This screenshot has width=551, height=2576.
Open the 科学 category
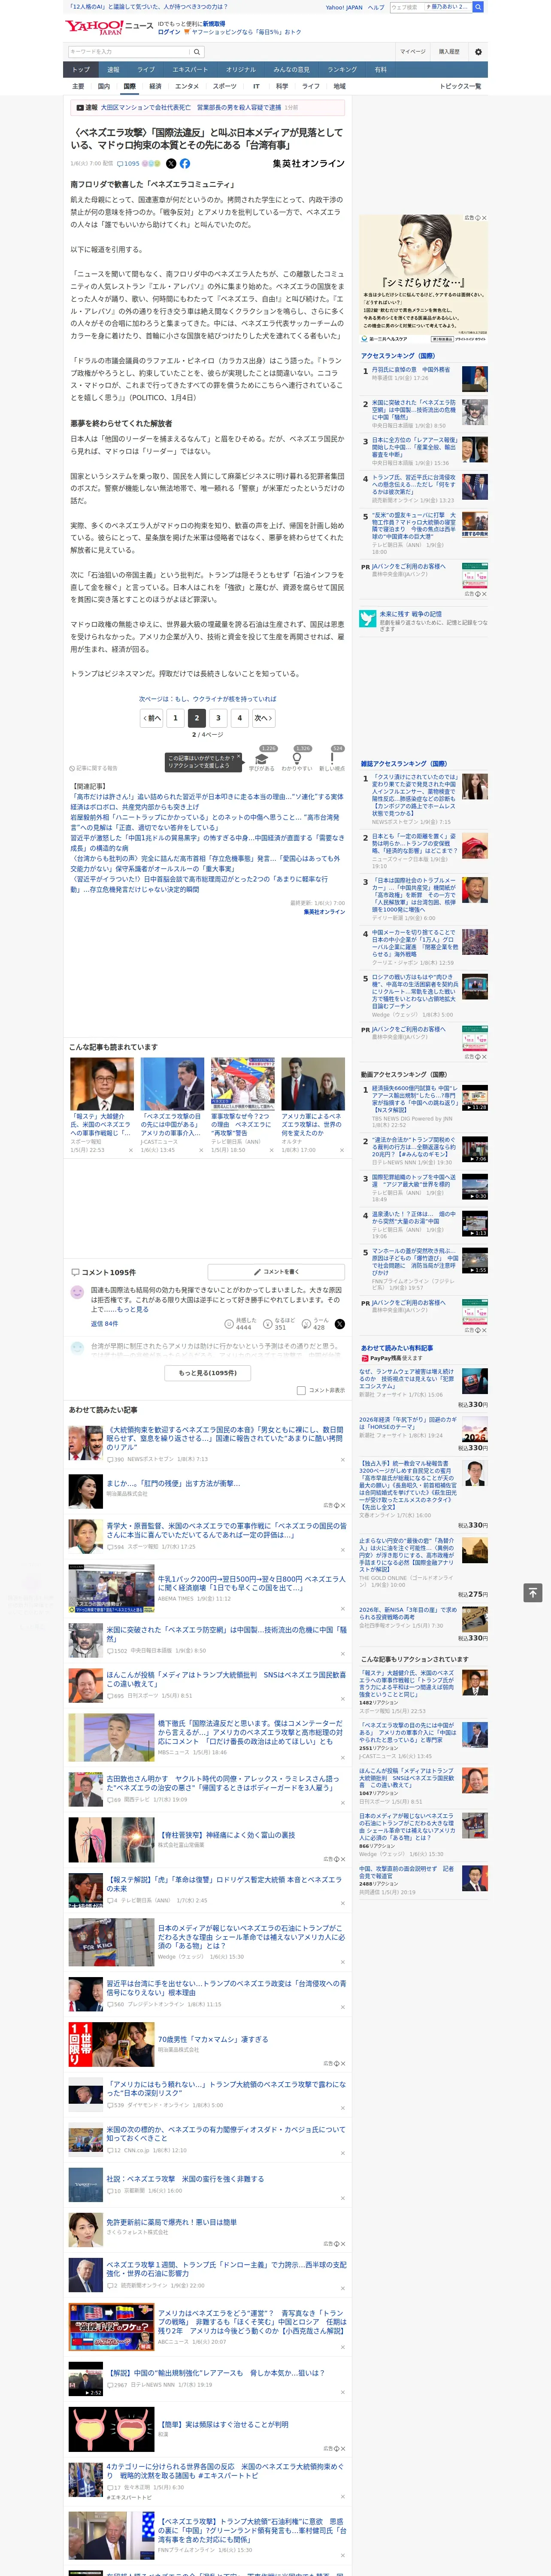pyautogui.click(x=282, y=87)
